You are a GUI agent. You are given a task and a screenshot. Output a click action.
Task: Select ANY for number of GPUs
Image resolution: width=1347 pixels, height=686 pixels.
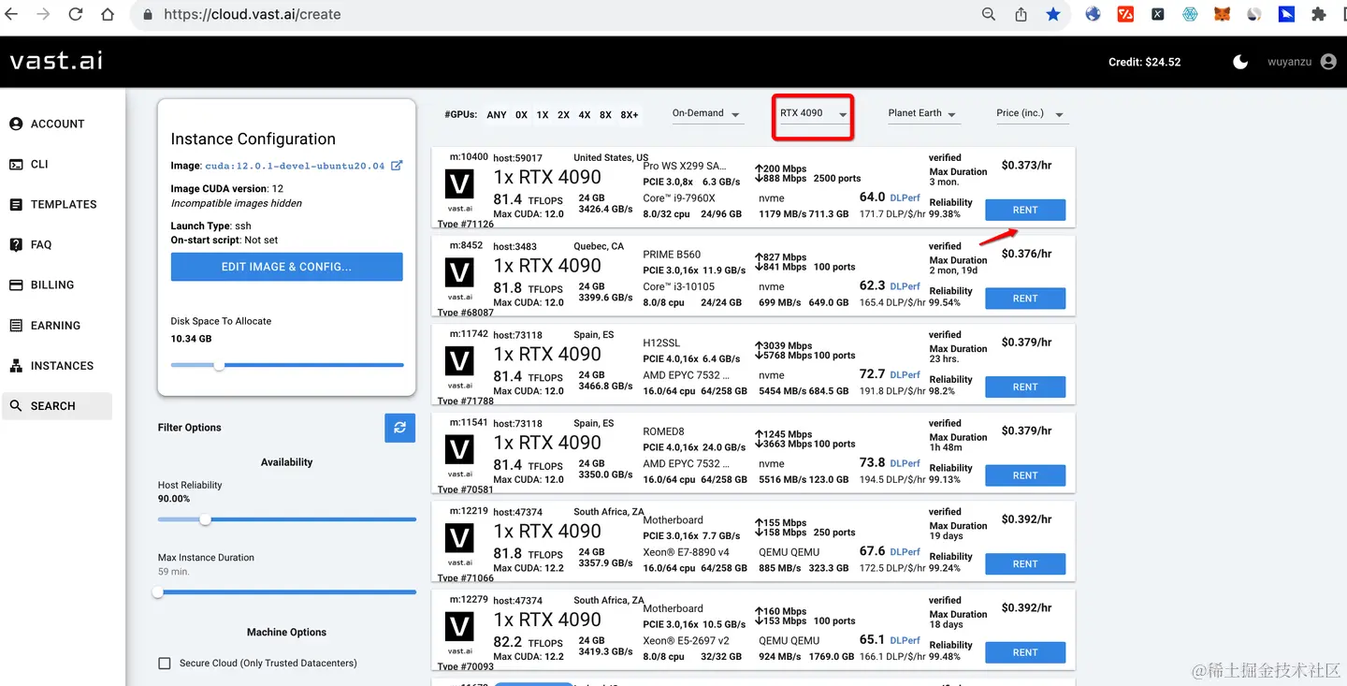point(497,115)
